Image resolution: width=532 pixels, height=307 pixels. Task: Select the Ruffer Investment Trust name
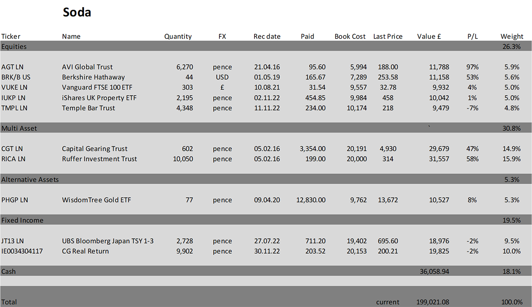coord(99,159)
